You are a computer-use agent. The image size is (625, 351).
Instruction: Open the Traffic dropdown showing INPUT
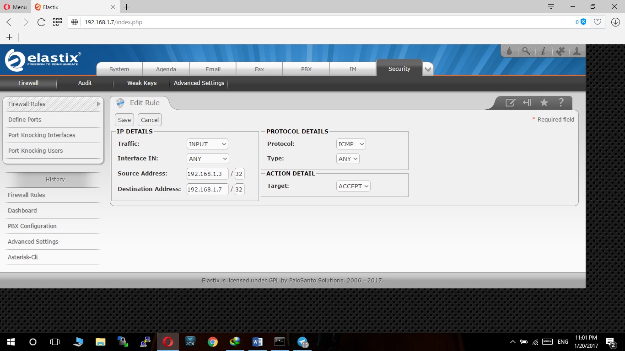[x=208, y=144]
